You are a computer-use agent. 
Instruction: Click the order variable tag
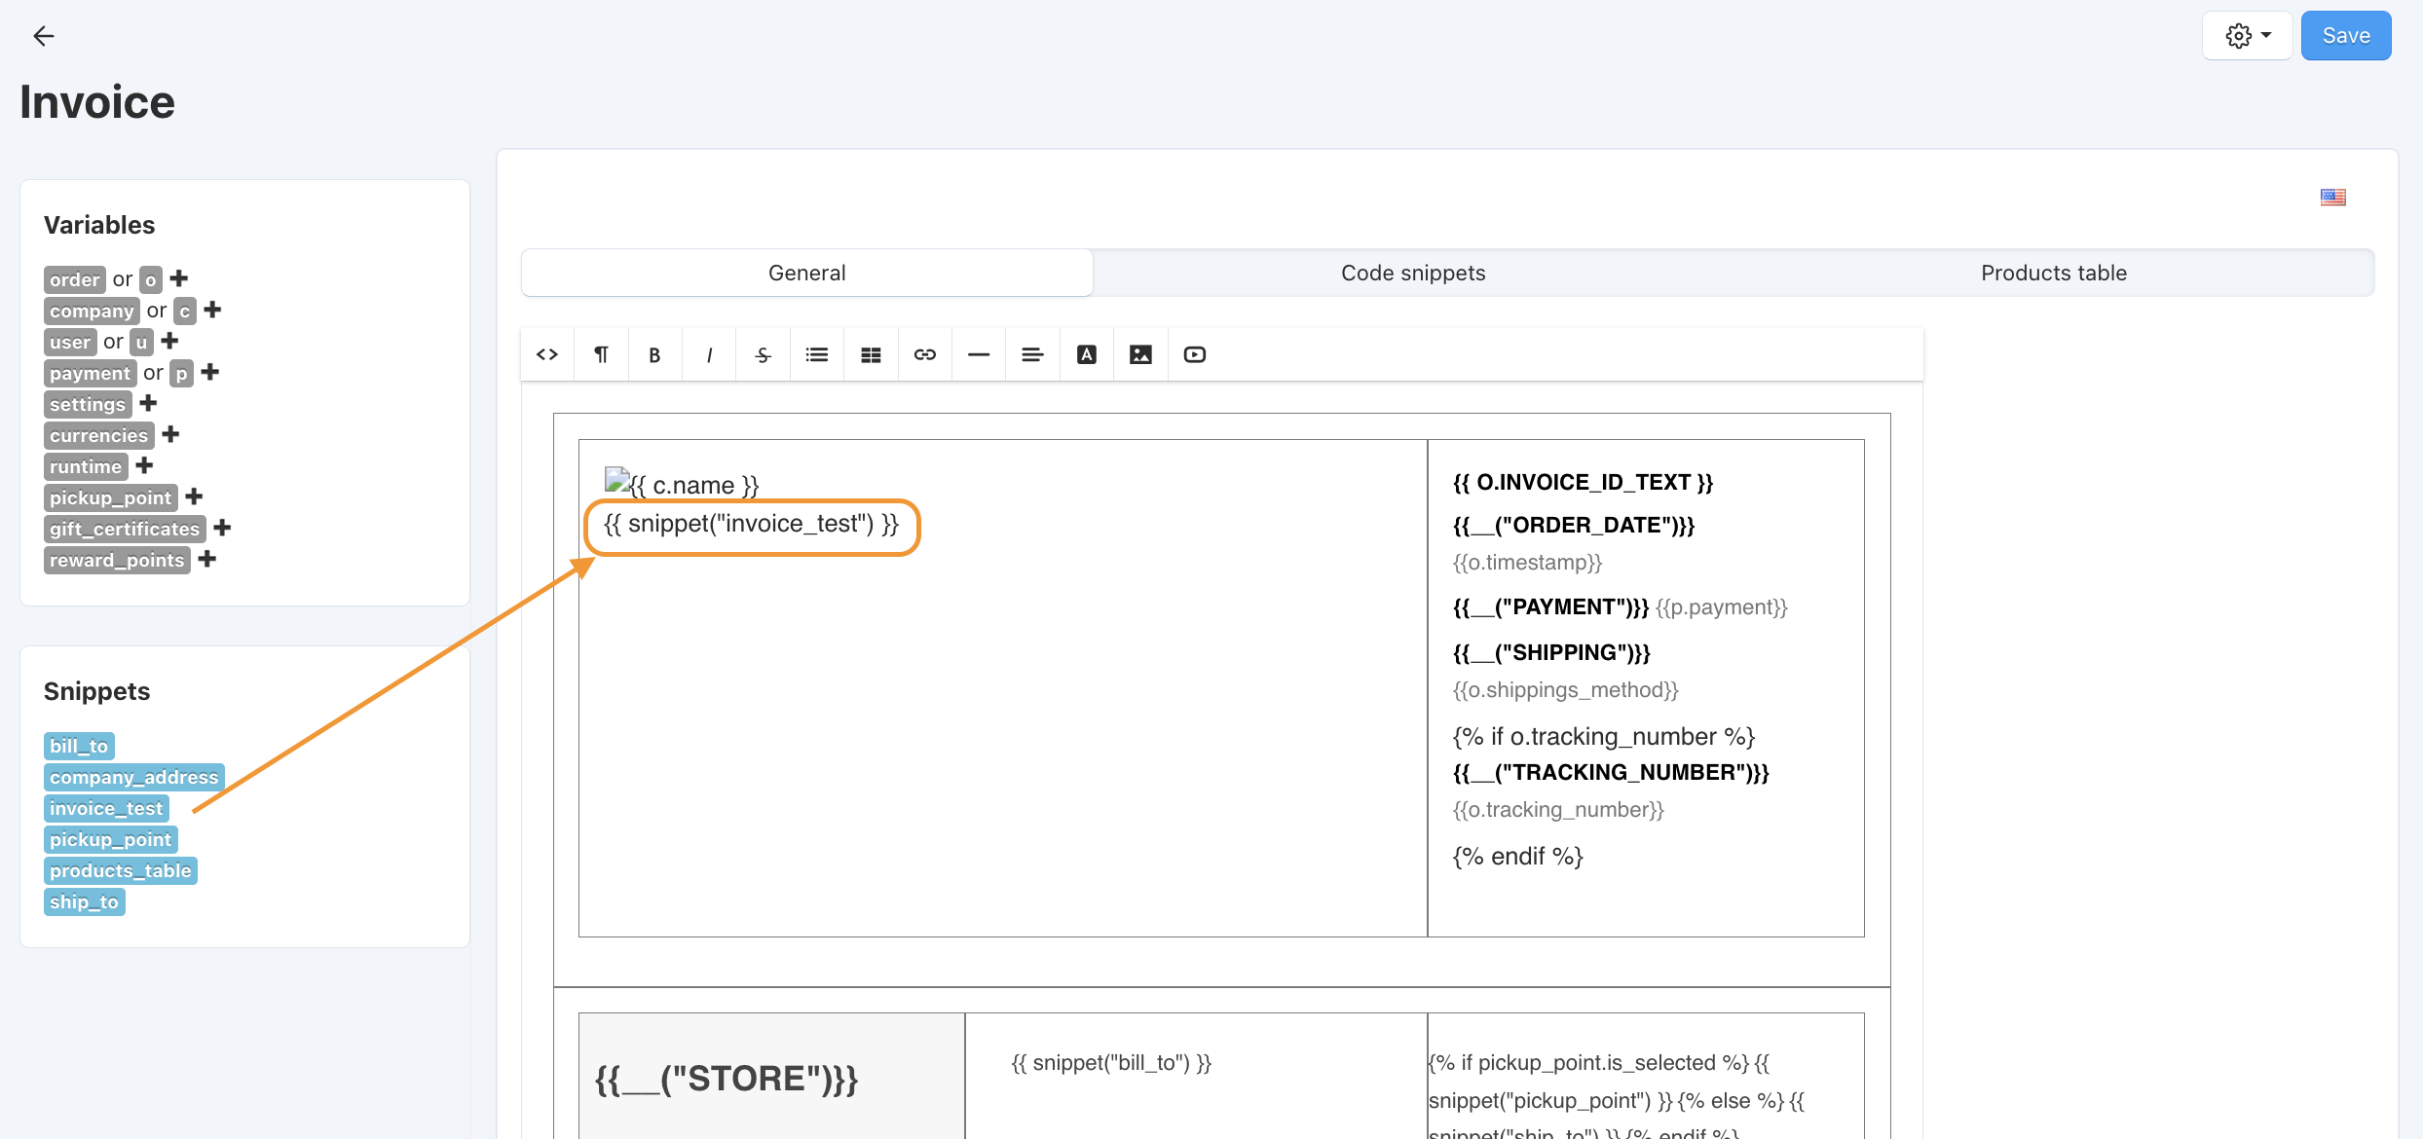[x=75, y=279]
